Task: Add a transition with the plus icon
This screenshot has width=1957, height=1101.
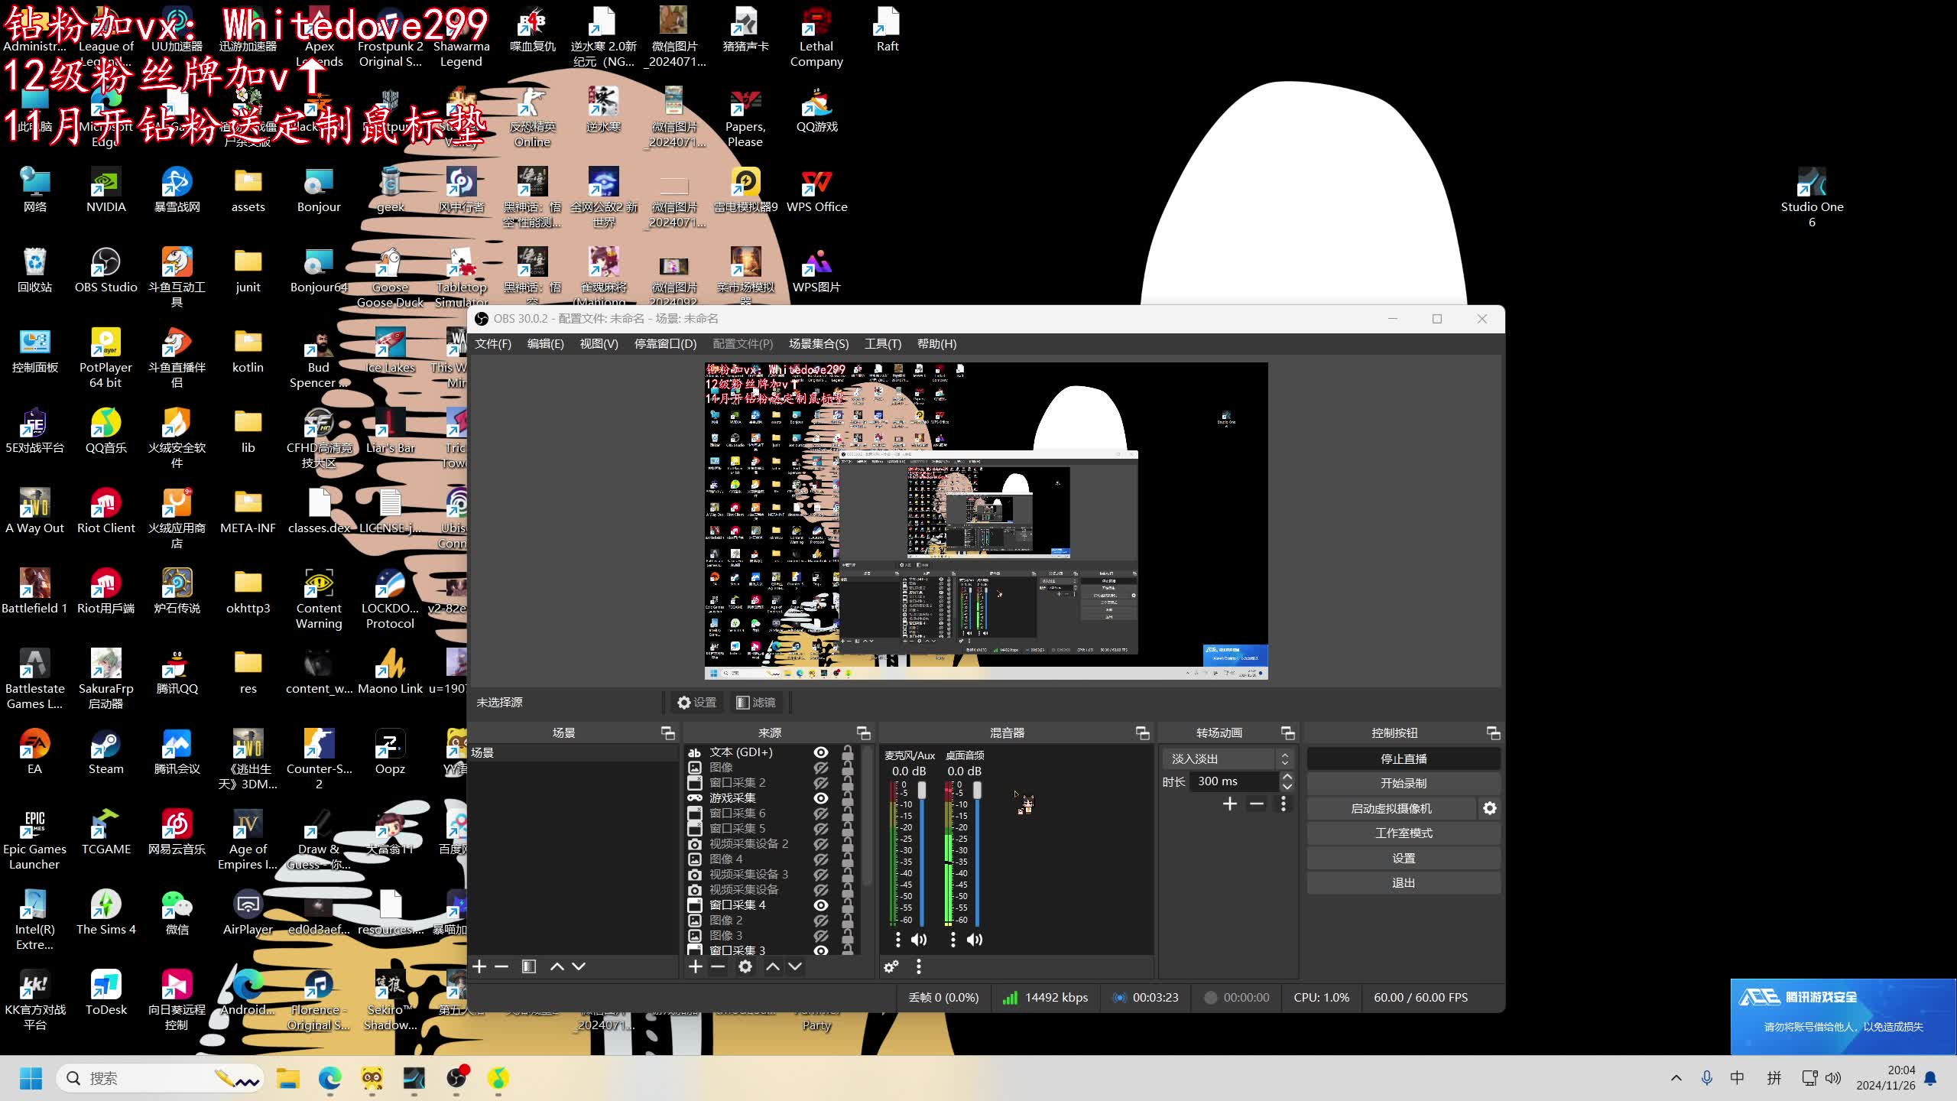Action: 1229,804
